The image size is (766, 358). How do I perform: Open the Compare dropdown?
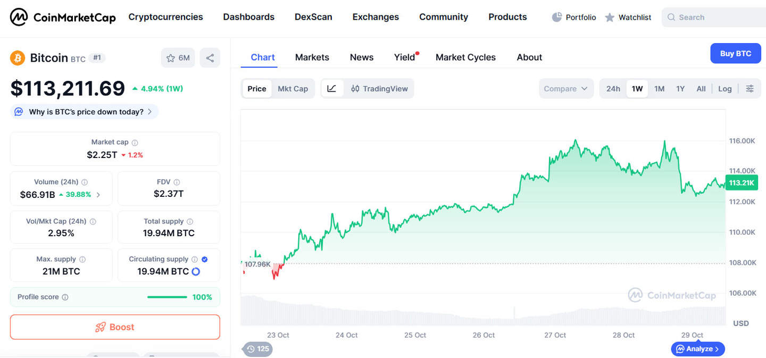565,89
